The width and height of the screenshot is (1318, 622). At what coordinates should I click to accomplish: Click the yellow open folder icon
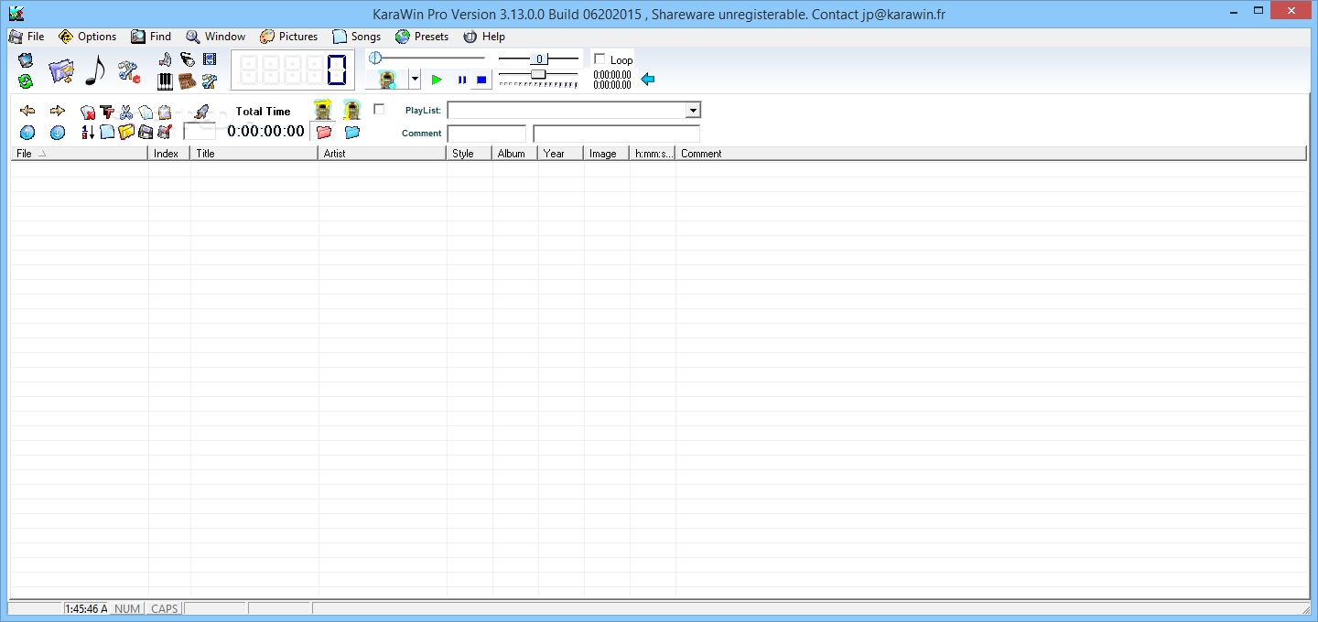coord(126,133)
